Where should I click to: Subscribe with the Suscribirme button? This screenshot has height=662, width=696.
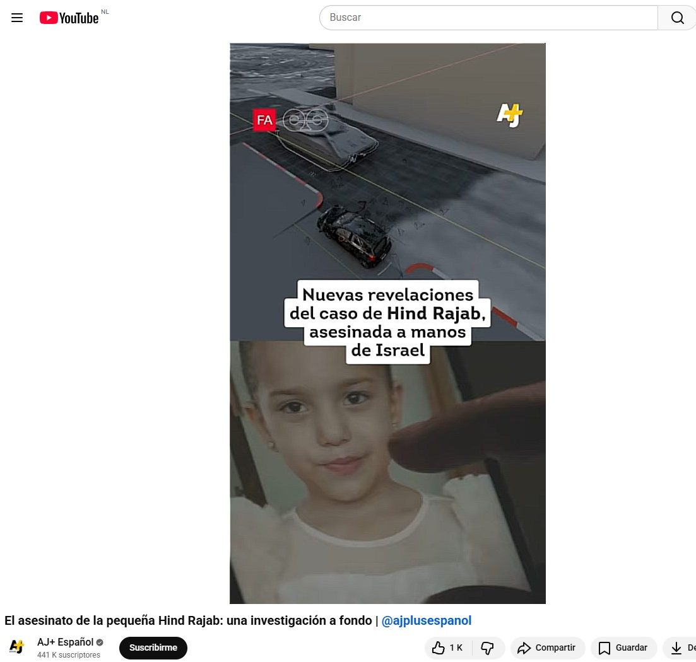153,647
